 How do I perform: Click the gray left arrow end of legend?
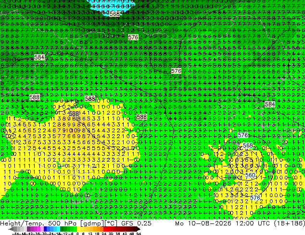click(11, 229)
